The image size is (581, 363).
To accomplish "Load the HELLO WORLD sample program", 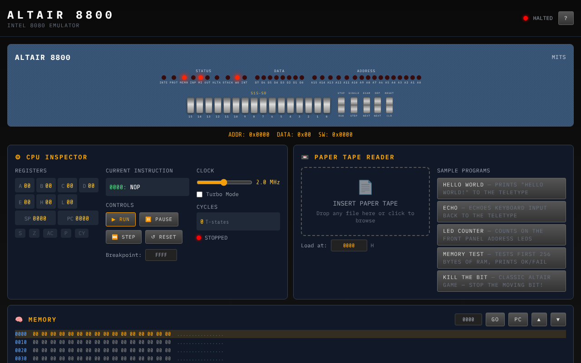I will pyautogui.click(x=501, y=188).
